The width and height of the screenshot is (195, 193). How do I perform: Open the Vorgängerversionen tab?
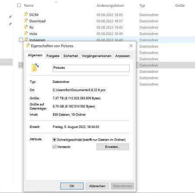tap(97, 56)
